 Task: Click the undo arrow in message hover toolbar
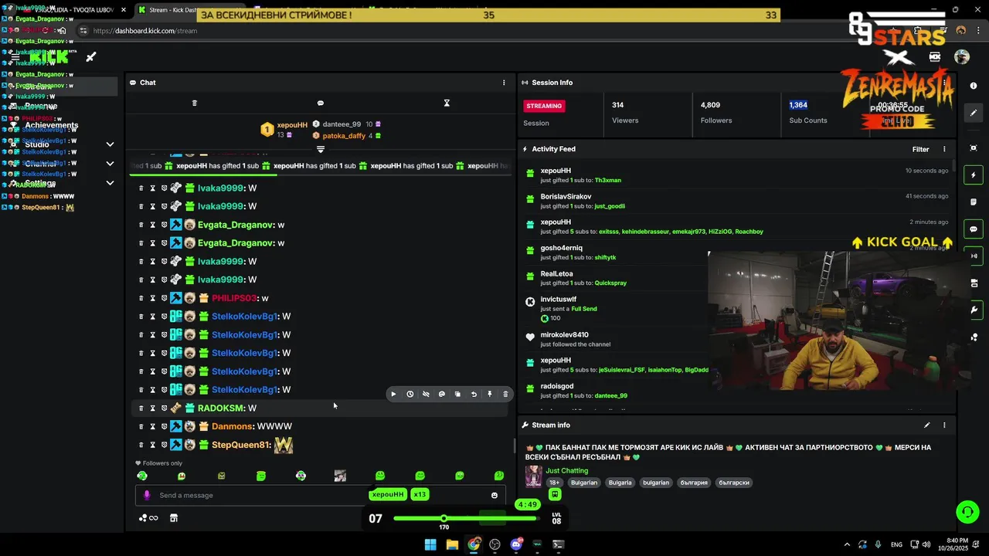point(474,394)
